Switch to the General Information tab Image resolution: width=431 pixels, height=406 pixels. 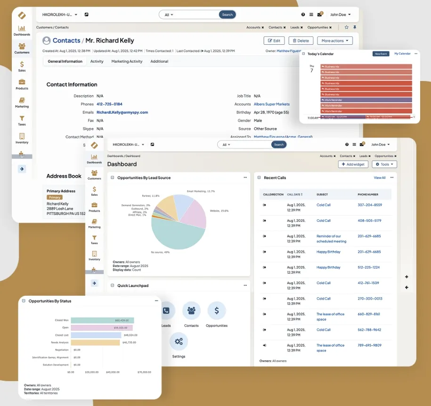pyautogui.click(x=65, y=61)
